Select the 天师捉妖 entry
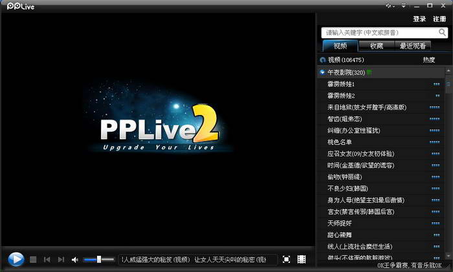This screenshot has height=272, width=453. tap(381, 224)
